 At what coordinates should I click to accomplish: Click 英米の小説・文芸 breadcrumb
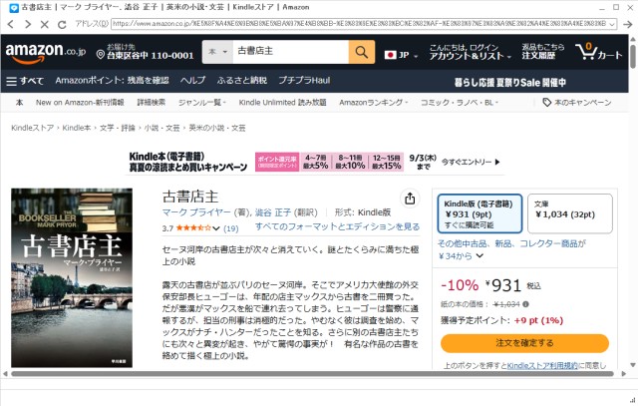tap(217, 128)
